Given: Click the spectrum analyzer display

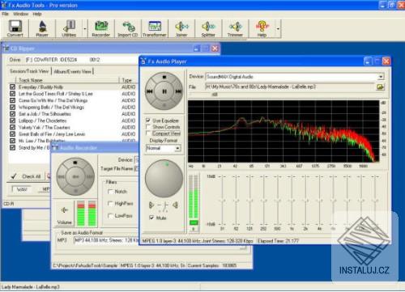Looking at the screenshot, I should [283, 131].
